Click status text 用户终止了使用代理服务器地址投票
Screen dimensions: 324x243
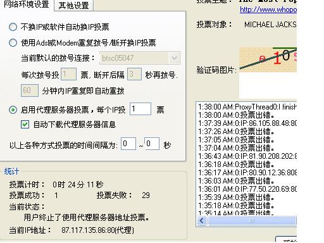(87, 218)
